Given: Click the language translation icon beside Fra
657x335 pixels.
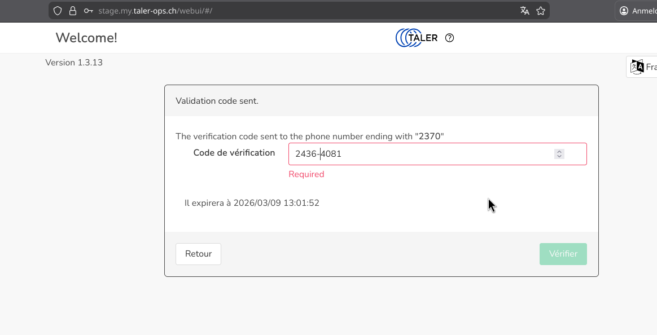Looking at the screenshot, I should [637, 67].
